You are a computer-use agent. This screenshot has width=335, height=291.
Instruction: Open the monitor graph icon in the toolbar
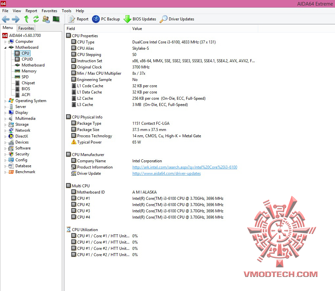pyautogui.click(x=56, y=19)
